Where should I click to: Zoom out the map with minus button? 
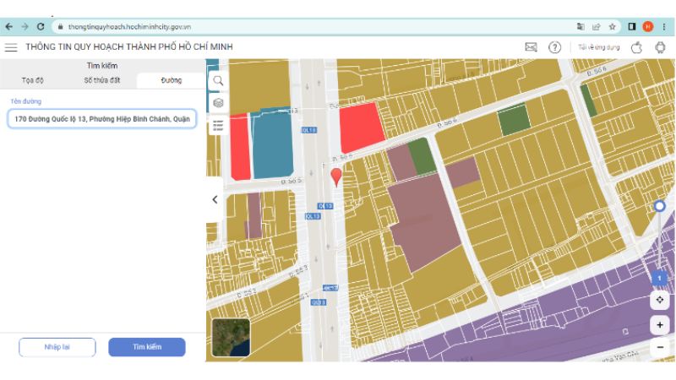(660, 347)
